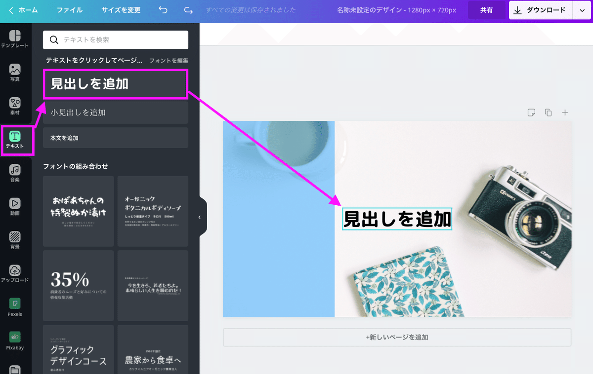Click the フォントの組み合わせ heading
593x374 pixels.
(76, 166)
